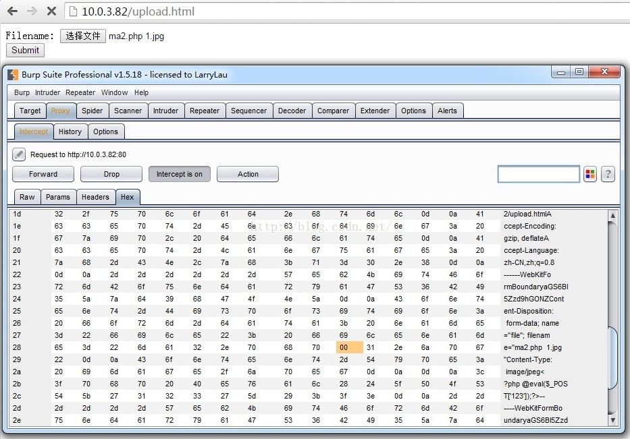Viewport: 630px width, 439px height.
Task: Click the 'image/jpeg<' ASCII cell
Action: tap(525, 372)
